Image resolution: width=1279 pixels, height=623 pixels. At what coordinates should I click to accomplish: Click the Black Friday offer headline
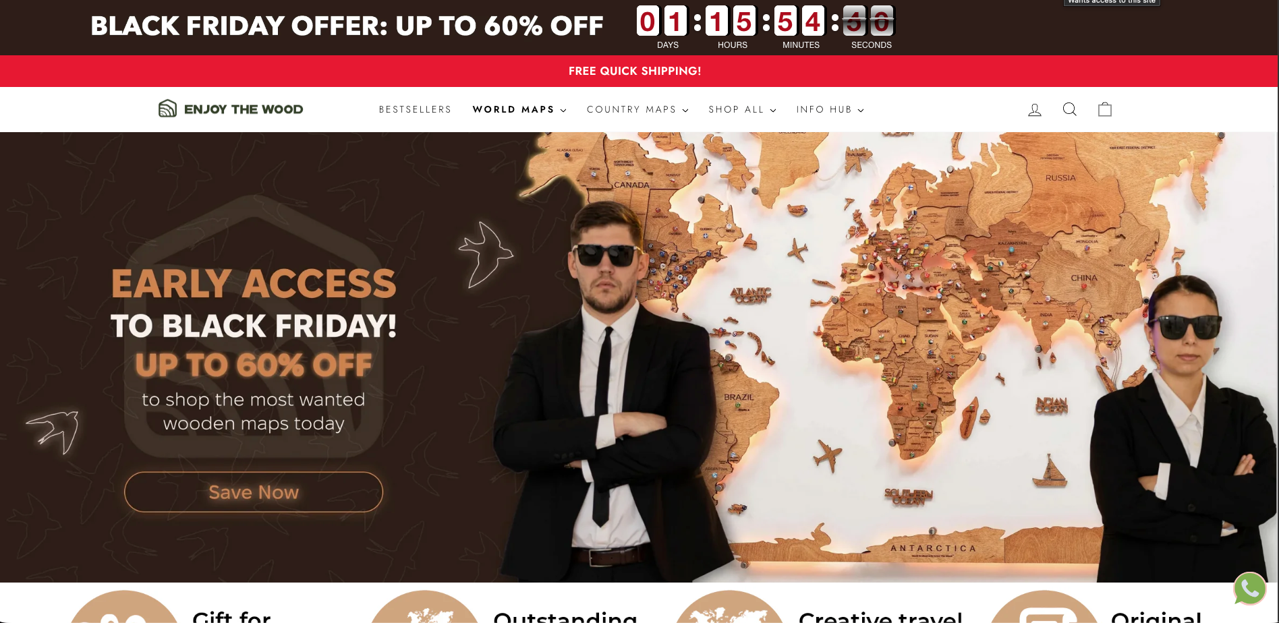coord(347,26)
